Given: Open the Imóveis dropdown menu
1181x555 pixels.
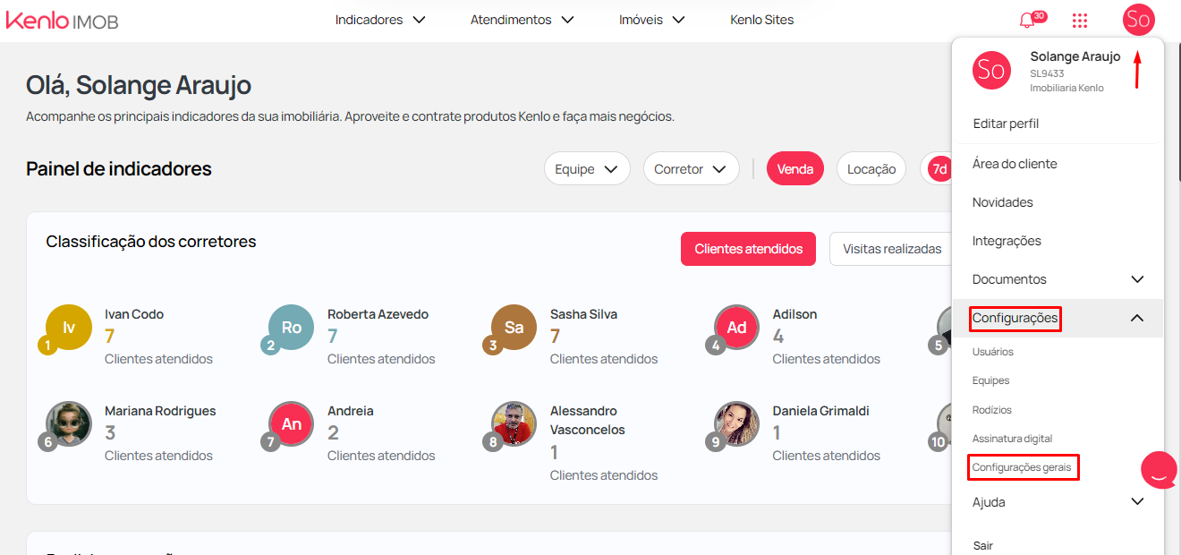Looking at the screenshot, I should click(x=652, y=20).
